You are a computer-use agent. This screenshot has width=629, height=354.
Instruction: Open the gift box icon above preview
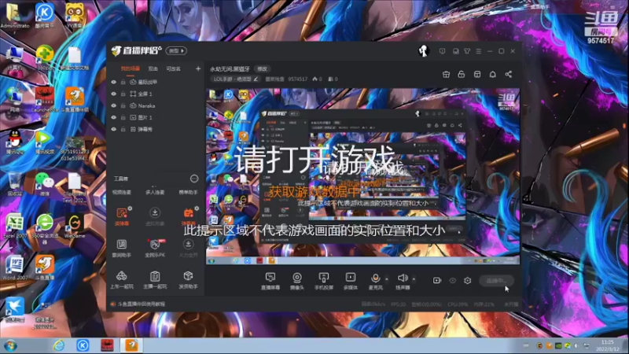[446, 75]
